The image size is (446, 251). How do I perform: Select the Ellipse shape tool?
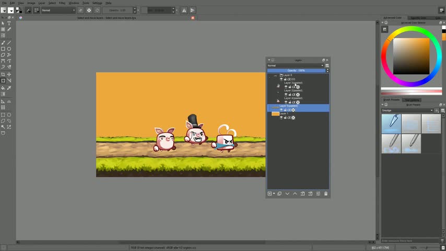[x=9, y=49]
